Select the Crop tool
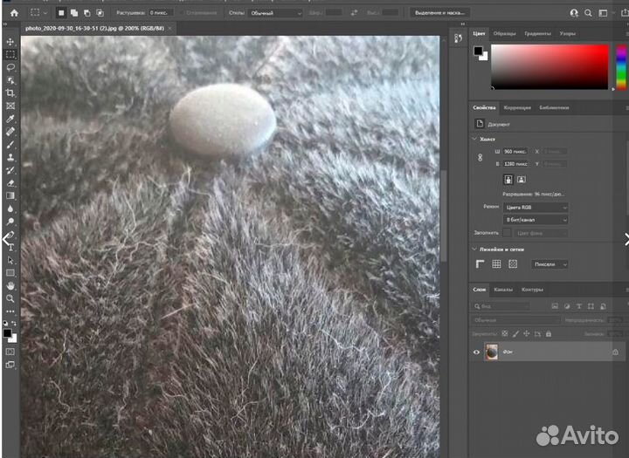This screenshot has width=629, height=458. [10, 93]
